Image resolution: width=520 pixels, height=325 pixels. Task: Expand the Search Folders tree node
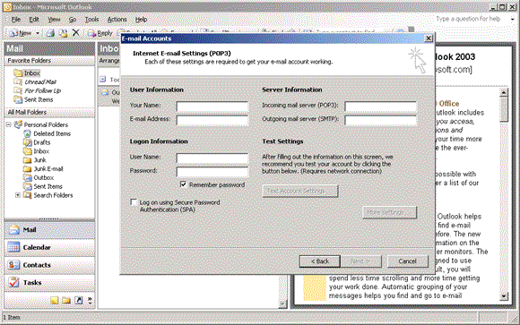click(18, 195)
